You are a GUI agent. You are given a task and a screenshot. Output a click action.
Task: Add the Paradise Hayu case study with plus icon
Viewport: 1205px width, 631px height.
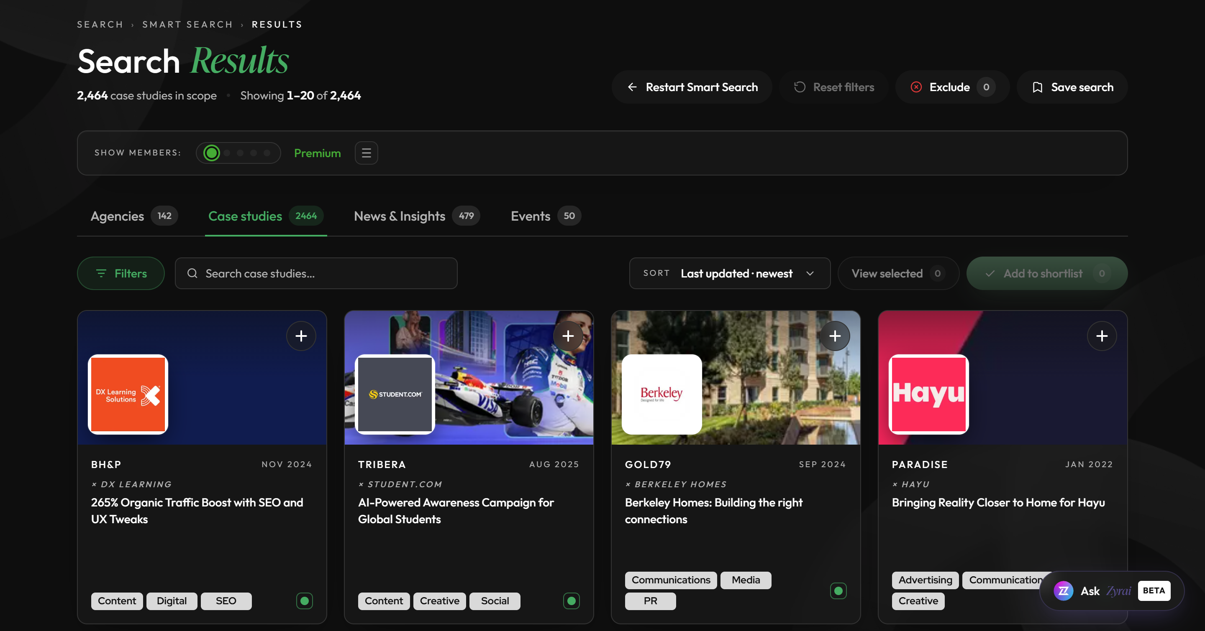1102,336
